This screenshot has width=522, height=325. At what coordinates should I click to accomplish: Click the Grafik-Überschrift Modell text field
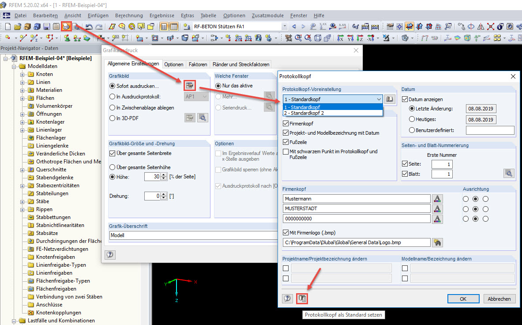coord(193,235)
